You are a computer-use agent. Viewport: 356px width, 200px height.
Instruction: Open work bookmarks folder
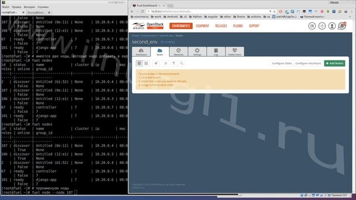pos(156,17)
